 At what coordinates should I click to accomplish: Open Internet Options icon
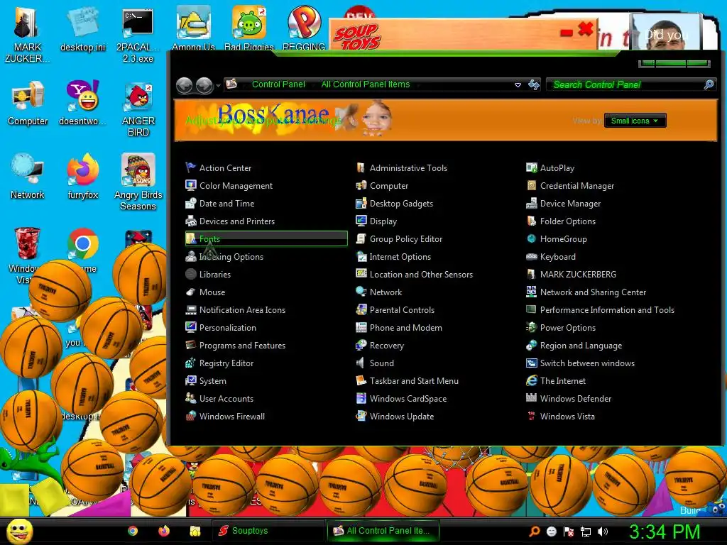tap(361, 256)
